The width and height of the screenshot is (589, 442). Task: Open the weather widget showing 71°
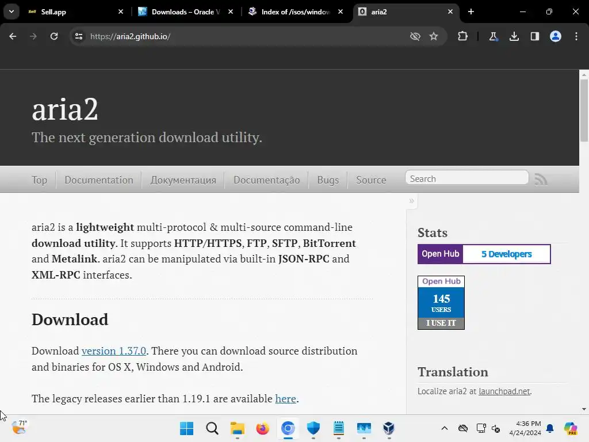[19, 428]
